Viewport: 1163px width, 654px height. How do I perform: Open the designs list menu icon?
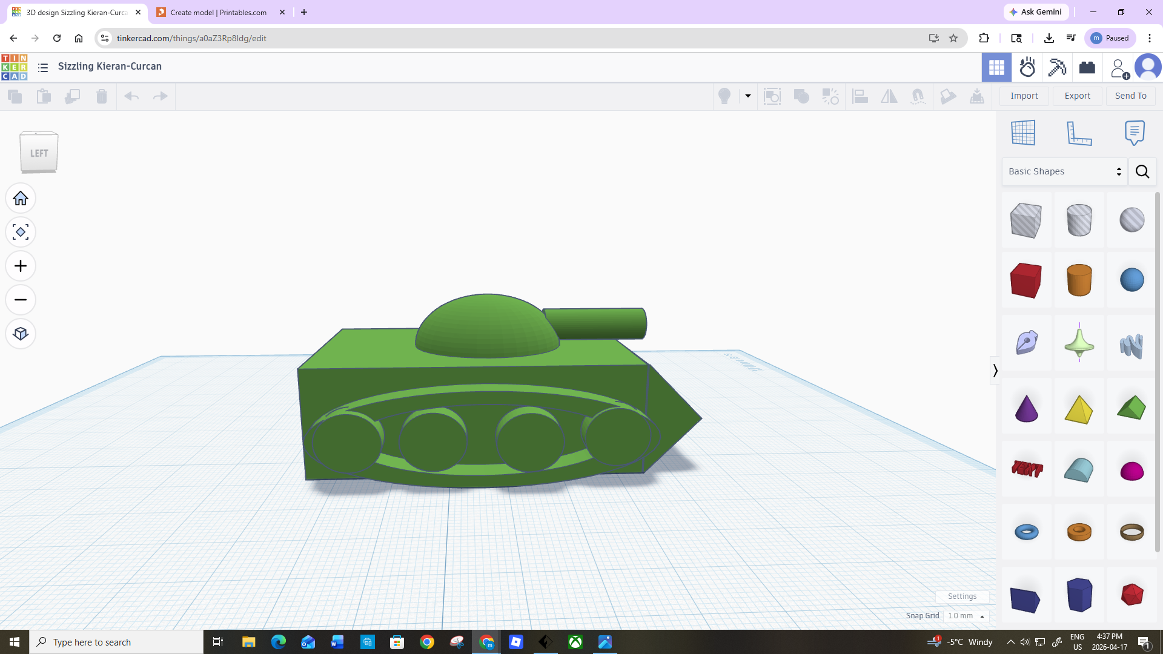pyautogui.click(x=43, y=67)
